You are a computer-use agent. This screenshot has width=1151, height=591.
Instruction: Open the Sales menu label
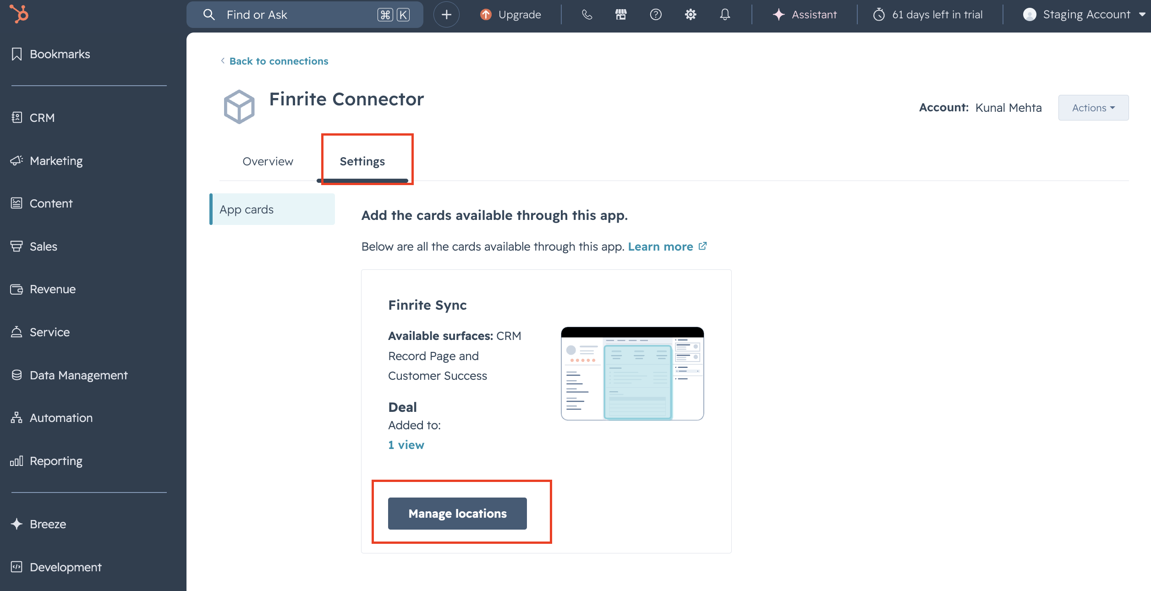[44, 246]
